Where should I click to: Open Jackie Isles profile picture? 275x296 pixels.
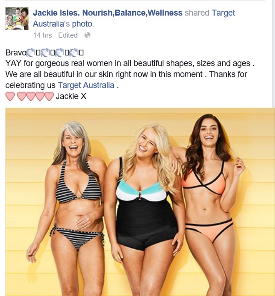[x=17, y=19]
